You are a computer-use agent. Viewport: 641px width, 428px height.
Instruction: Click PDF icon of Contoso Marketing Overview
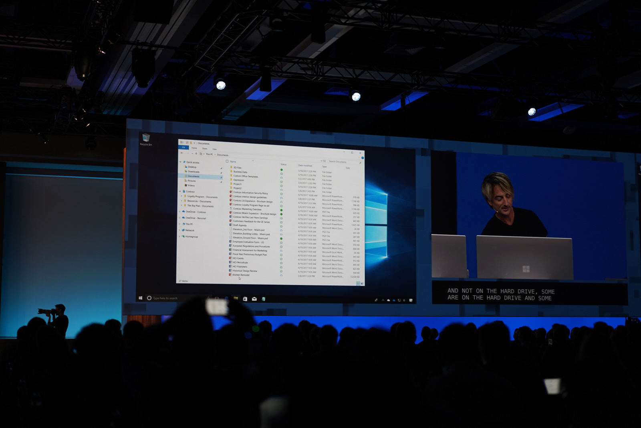231,209
